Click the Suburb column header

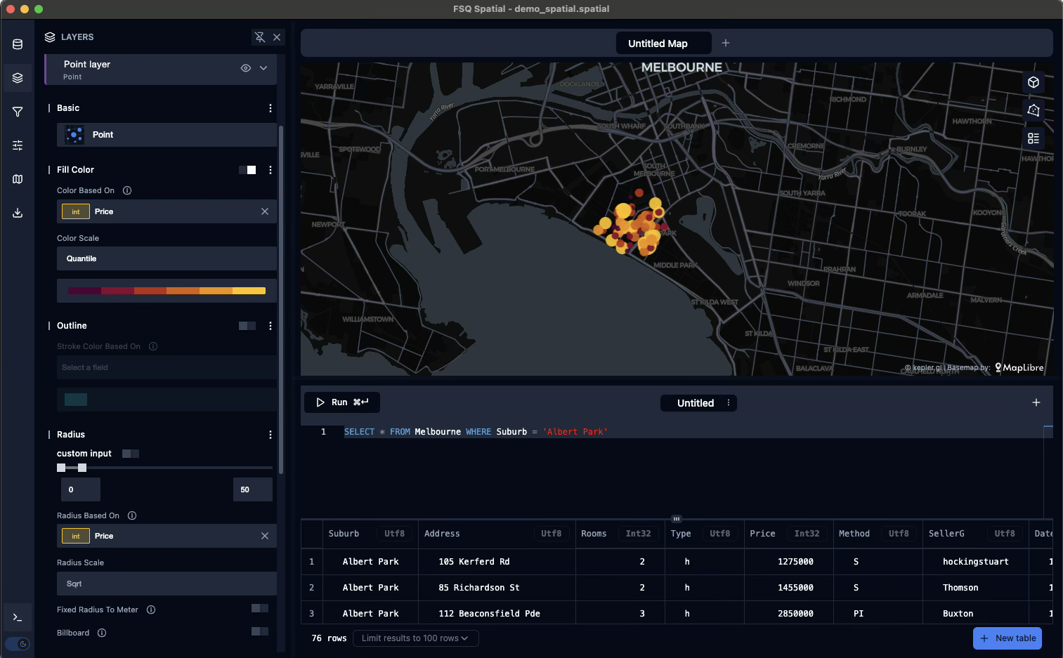[370, 534]
